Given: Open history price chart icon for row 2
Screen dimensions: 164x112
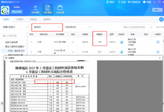Looking at the screenshot, I should pos(121,52).
